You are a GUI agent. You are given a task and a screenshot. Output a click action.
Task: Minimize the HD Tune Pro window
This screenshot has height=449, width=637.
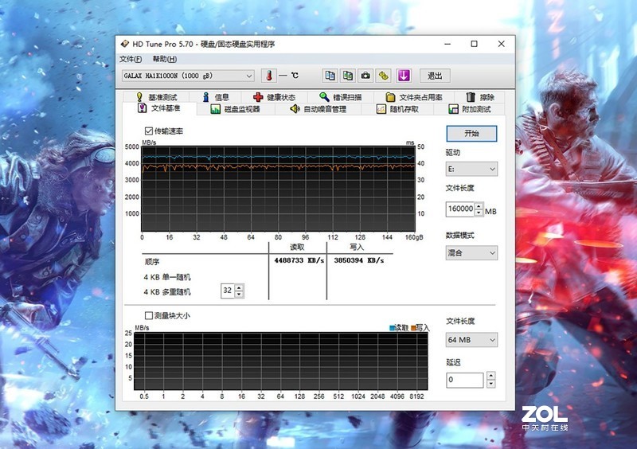coord(447,44)
